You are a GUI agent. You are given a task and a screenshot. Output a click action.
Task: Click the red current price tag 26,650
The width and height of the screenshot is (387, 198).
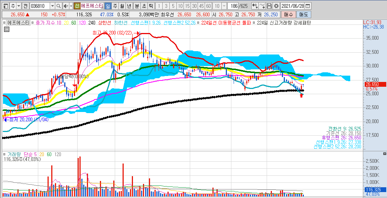[x=375, y=84]
